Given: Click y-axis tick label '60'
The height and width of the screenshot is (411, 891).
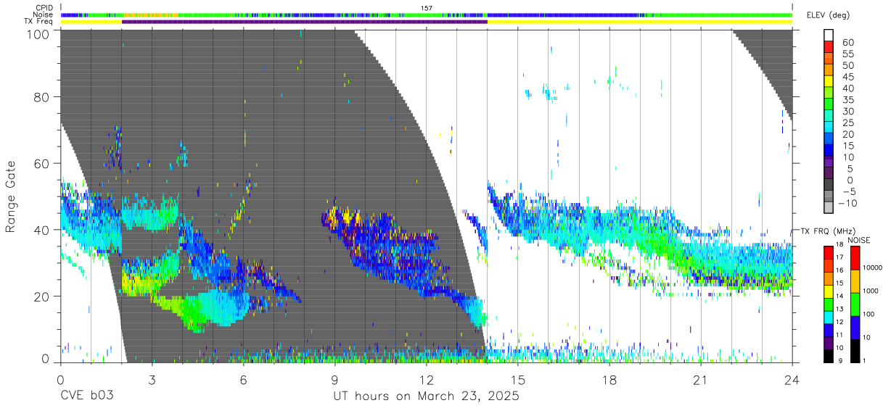Looking at the screenshot, I should (41, 164).
